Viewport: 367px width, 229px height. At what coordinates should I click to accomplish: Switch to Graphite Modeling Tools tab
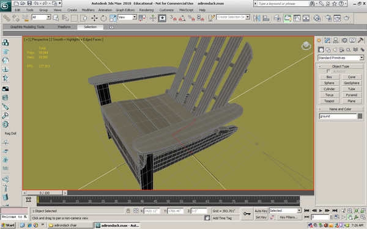coord(27,27)
